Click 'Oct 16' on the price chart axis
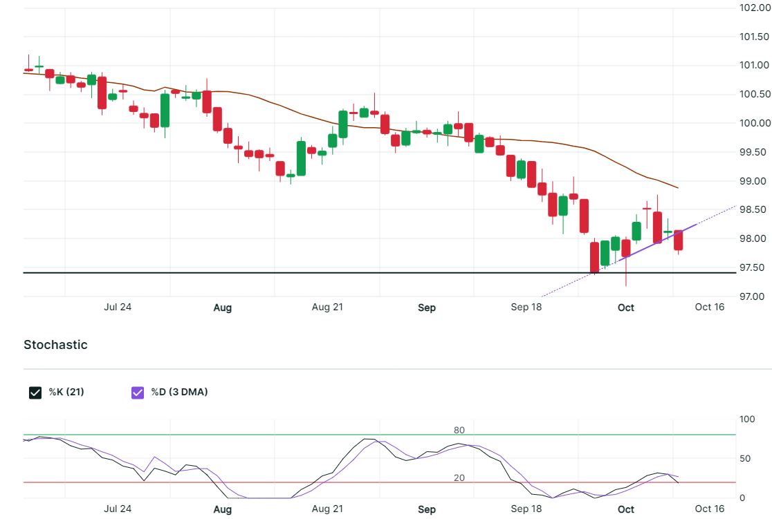Image resolution: width=772 pixels, height=519 pixels. (710, 307)
